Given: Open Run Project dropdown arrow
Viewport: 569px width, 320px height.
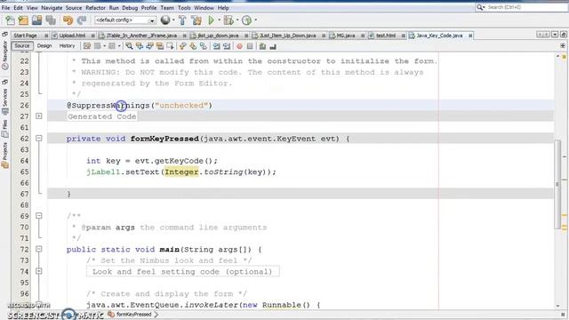Looking at the screenshot, I should coord(219,20).
